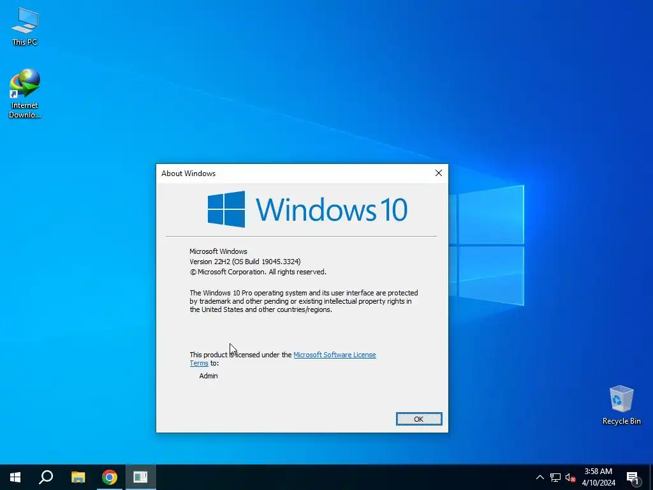
Task: Open the clock showing 3:58 AM
Action: pos(598,477)
